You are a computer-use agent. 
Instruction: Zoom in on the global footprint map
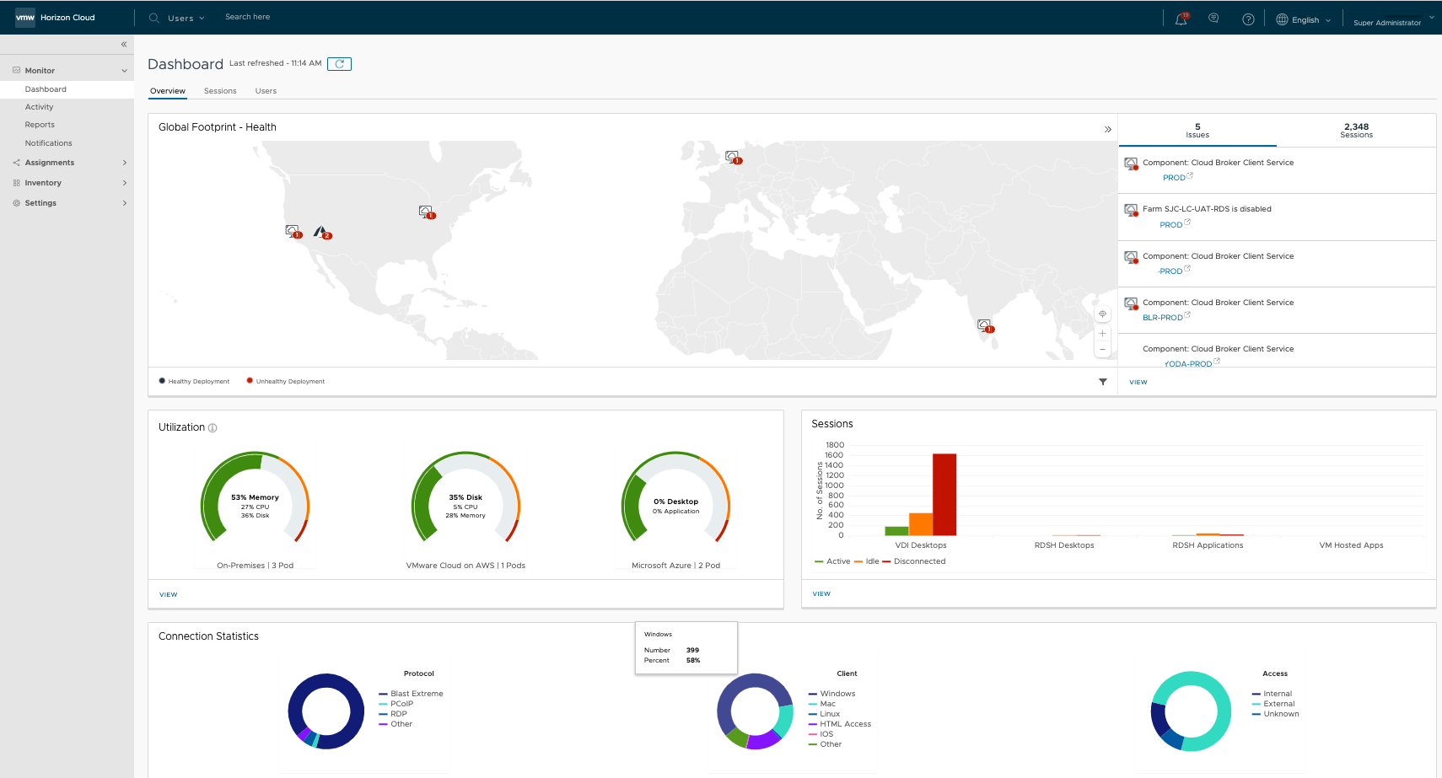pos(1102,334)
